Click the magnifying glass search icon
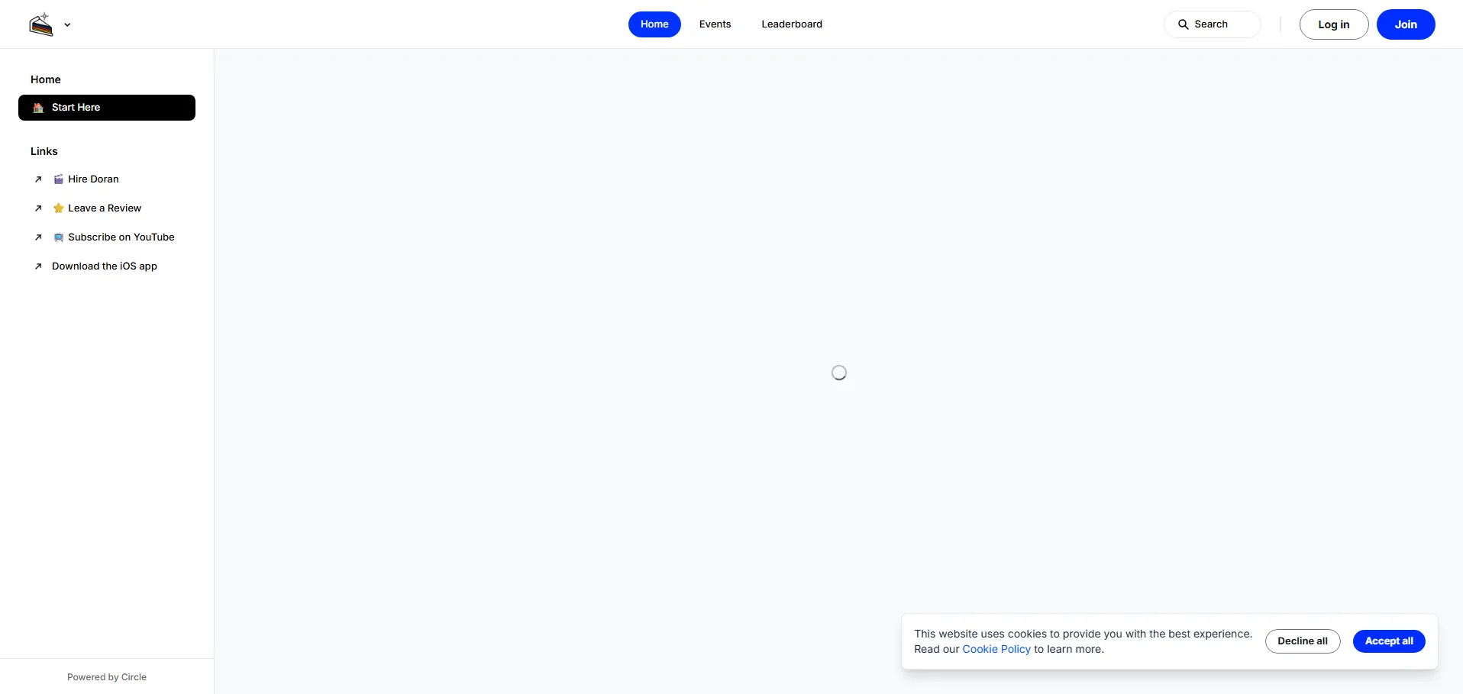1463x694 pixels. [1183, 24]
